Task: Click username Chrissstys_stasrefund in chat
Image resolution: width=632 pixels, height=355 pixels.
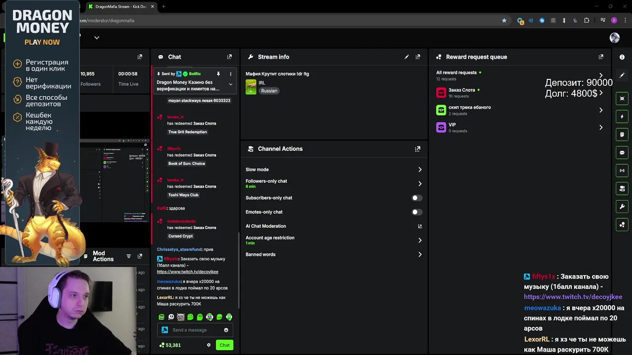Action: (x=179, y=249)
